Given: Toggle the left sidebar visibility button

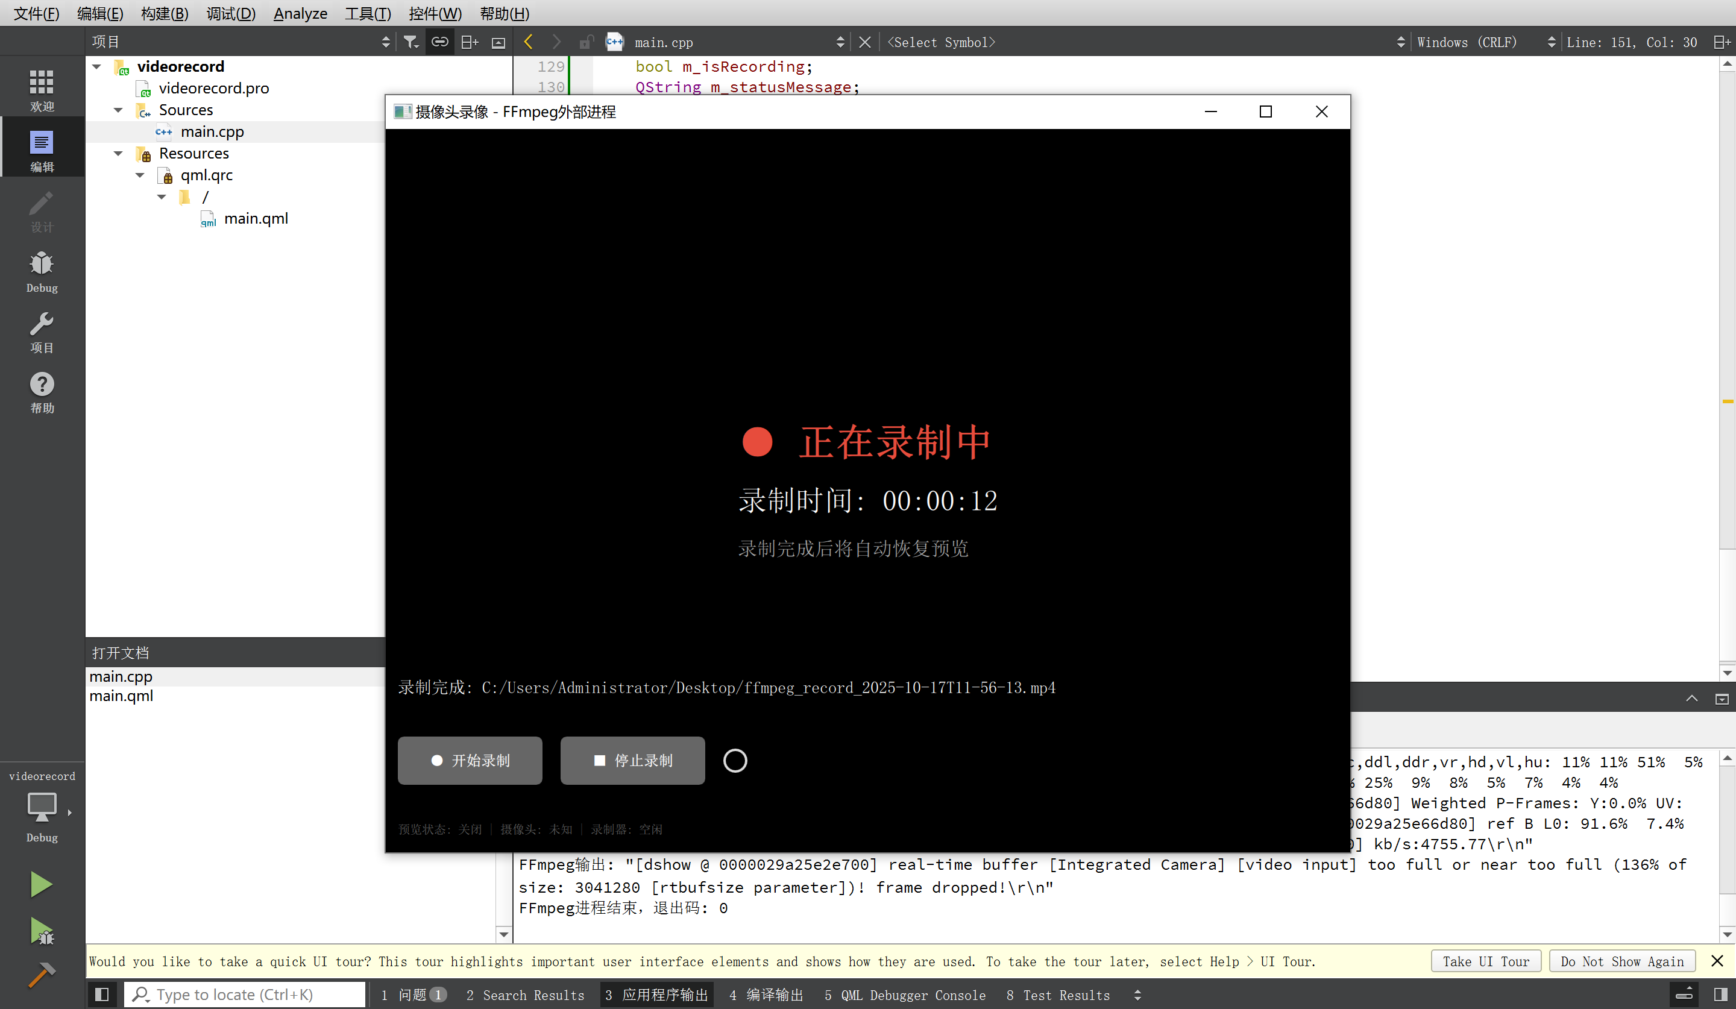Looking at the screenshot, I should (x=102, y=995).
